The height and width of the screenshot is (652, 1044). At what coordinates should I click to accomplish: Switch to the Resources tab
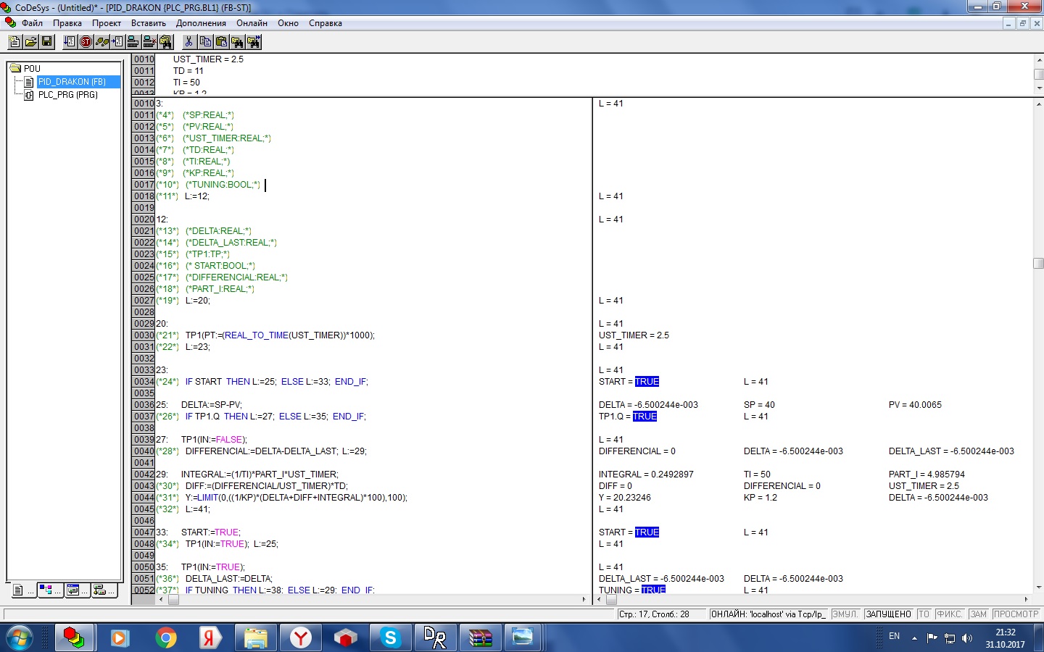pyautogui.click(x=103, y=590)
